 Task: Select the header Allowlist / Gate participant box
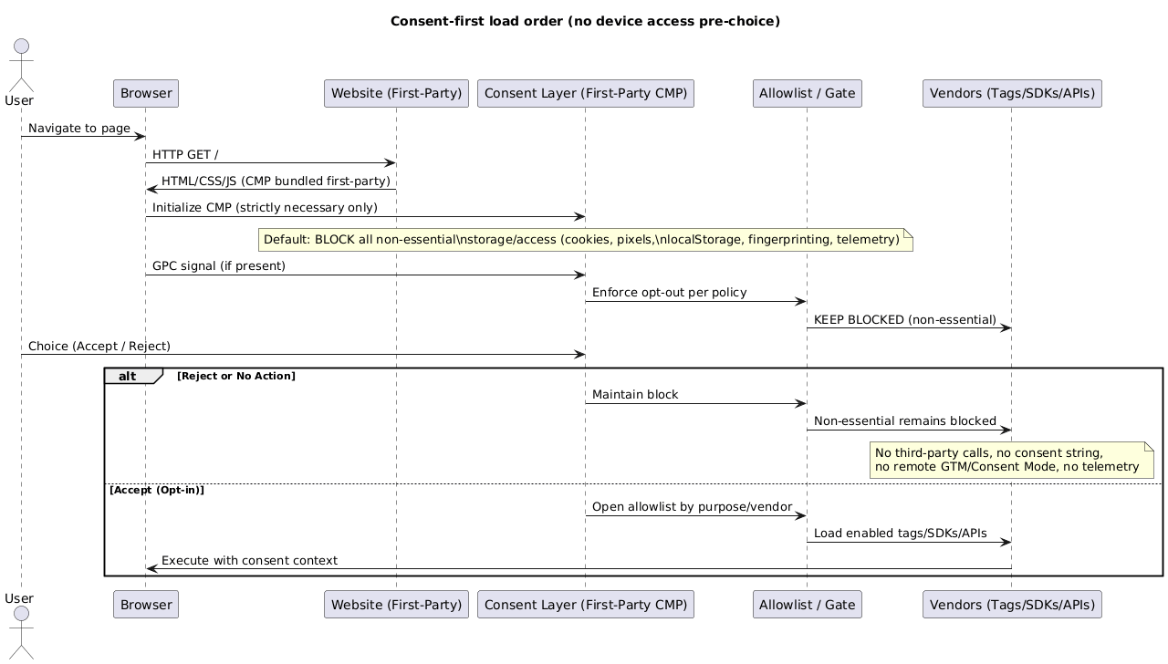coord(807,94)
